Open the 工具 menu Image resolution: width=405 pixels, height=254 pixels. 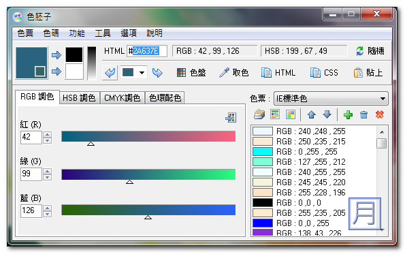click(103, 33)
